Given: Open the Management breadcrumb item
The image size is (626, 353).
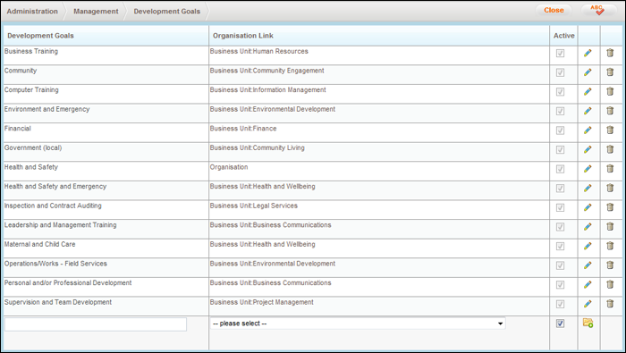Looking at the screenshot, I should (x=96, y=11).
